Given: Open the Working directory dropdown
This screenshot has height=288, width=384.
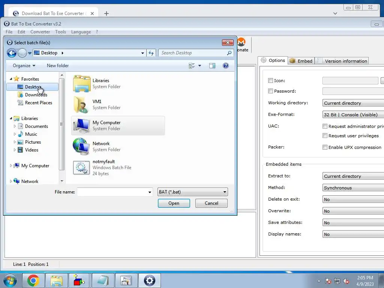Looking at the screenshot, I should click(x=353, y=103).
